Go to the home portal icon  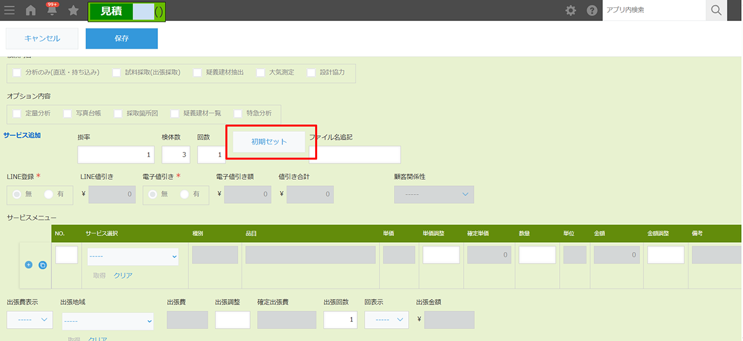pos(31,11)
